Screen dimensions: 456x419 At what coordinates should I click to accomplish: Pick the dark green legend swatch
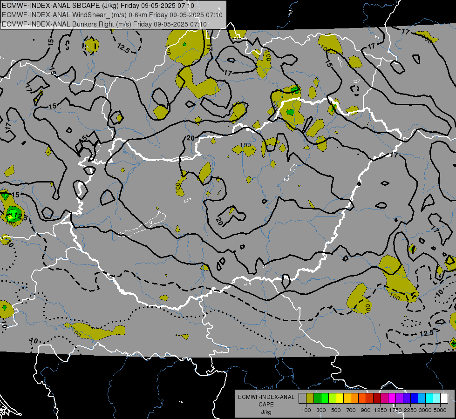pos(318,398)
